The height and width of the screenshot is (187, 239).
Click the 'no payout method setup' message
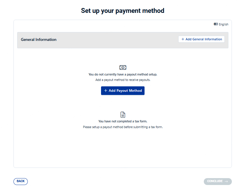pyautogui.click(x=123, y=74)
